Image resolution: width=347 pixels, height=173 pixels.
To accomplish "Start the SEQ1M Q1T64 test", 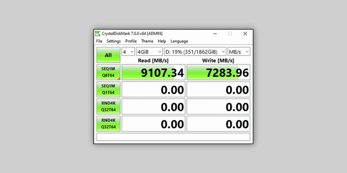I will coord(108,89).
